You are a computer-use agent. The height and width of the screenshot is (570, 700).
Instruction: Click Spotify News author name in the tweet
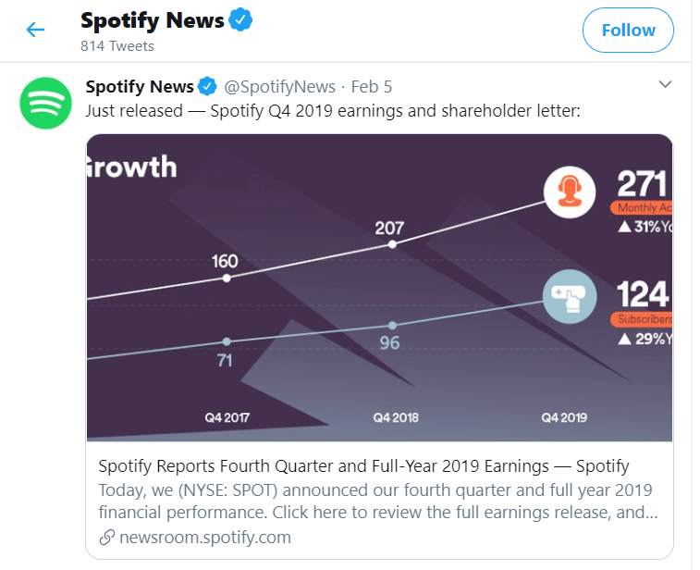pyautogui.click(x=140, y=87)
